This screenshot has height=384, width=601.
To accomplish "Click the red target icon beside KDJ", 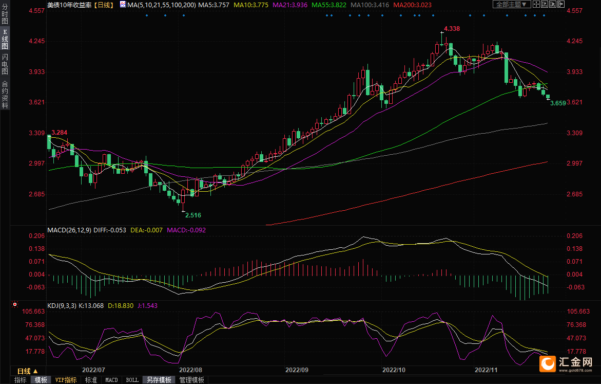I will [15, 304].
